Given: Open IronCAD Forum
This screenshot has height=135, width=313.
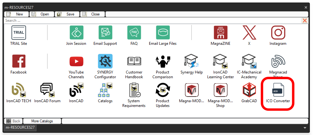Looking at the screenshot, I should pyautogui.click(x=47, y=90).
